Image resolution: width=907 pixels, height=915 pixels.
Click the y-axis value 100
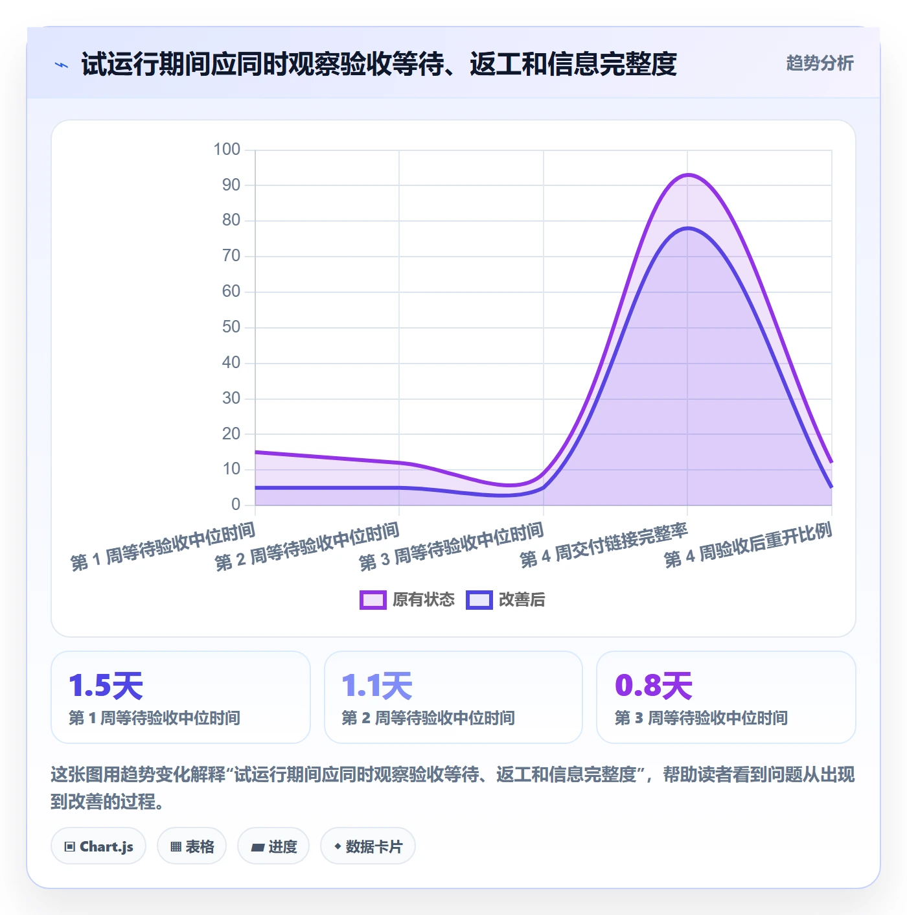[227, 150]
